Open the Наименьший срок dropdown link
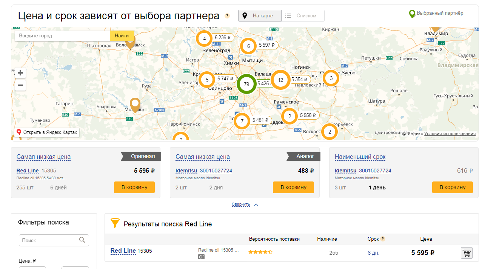 tap(360, 157)
